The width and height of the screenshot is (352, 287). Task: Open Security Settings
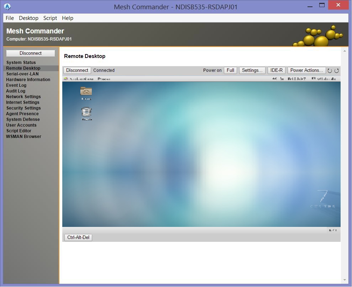pos(23,108)
